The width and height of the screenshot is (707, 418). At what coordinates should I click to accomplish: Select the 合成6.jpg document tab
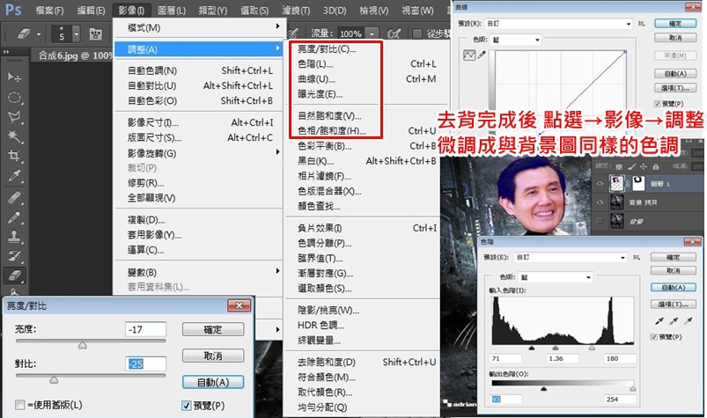pos(72,55)
